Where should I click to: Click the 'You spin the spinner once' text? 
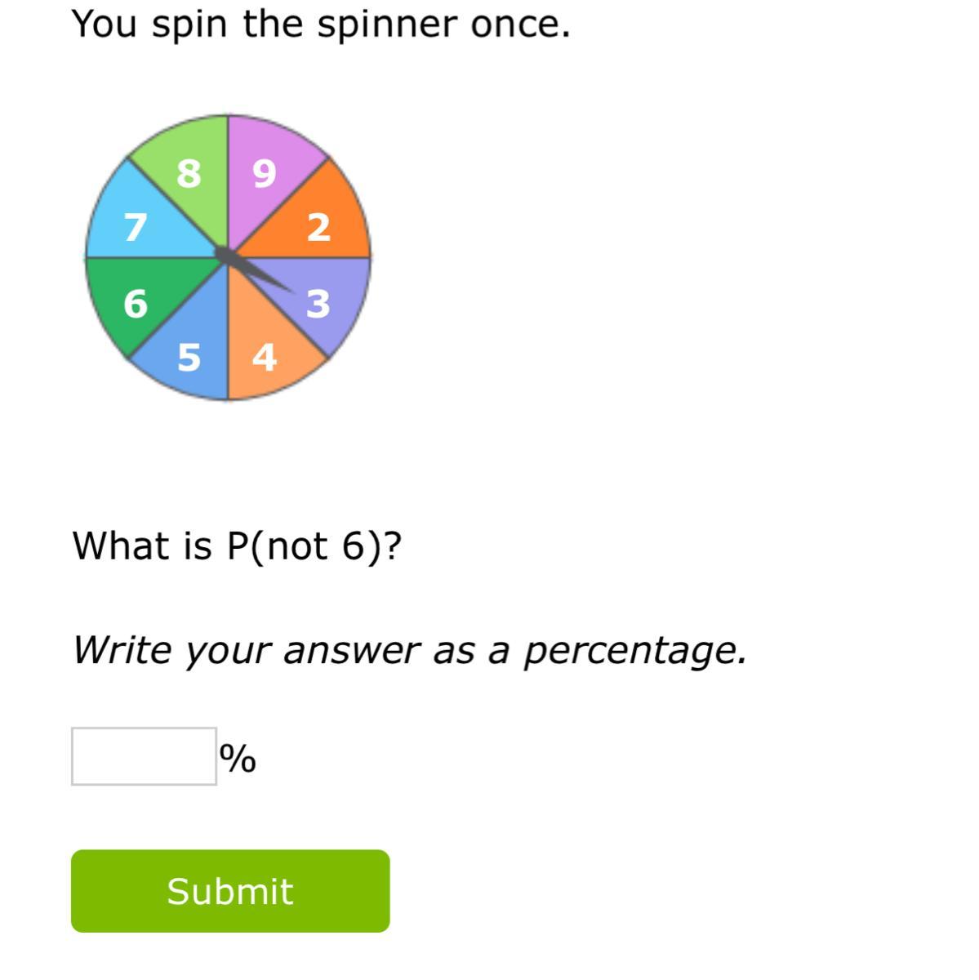coord(321,24)
